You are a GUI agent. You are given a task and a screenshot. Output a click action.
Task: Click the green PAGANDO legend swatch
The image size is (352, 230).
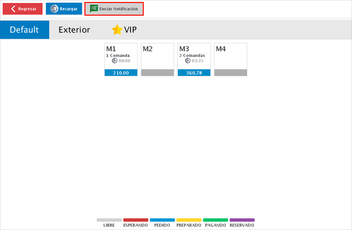[x=215, y=220]
